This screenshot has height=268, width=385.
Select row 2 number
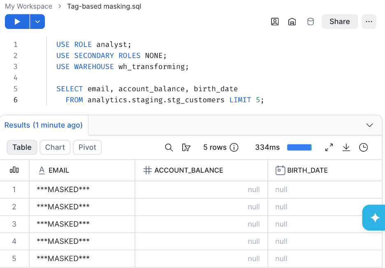click(x=14, y=207)
